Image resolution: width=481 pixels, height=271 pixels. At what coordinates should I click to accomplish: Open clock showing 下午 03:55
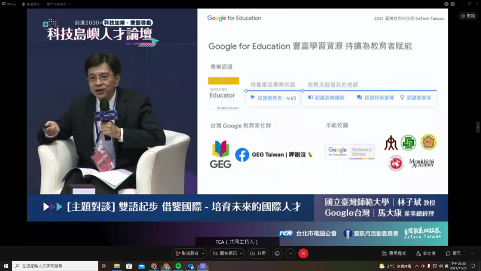coord(458,266)
